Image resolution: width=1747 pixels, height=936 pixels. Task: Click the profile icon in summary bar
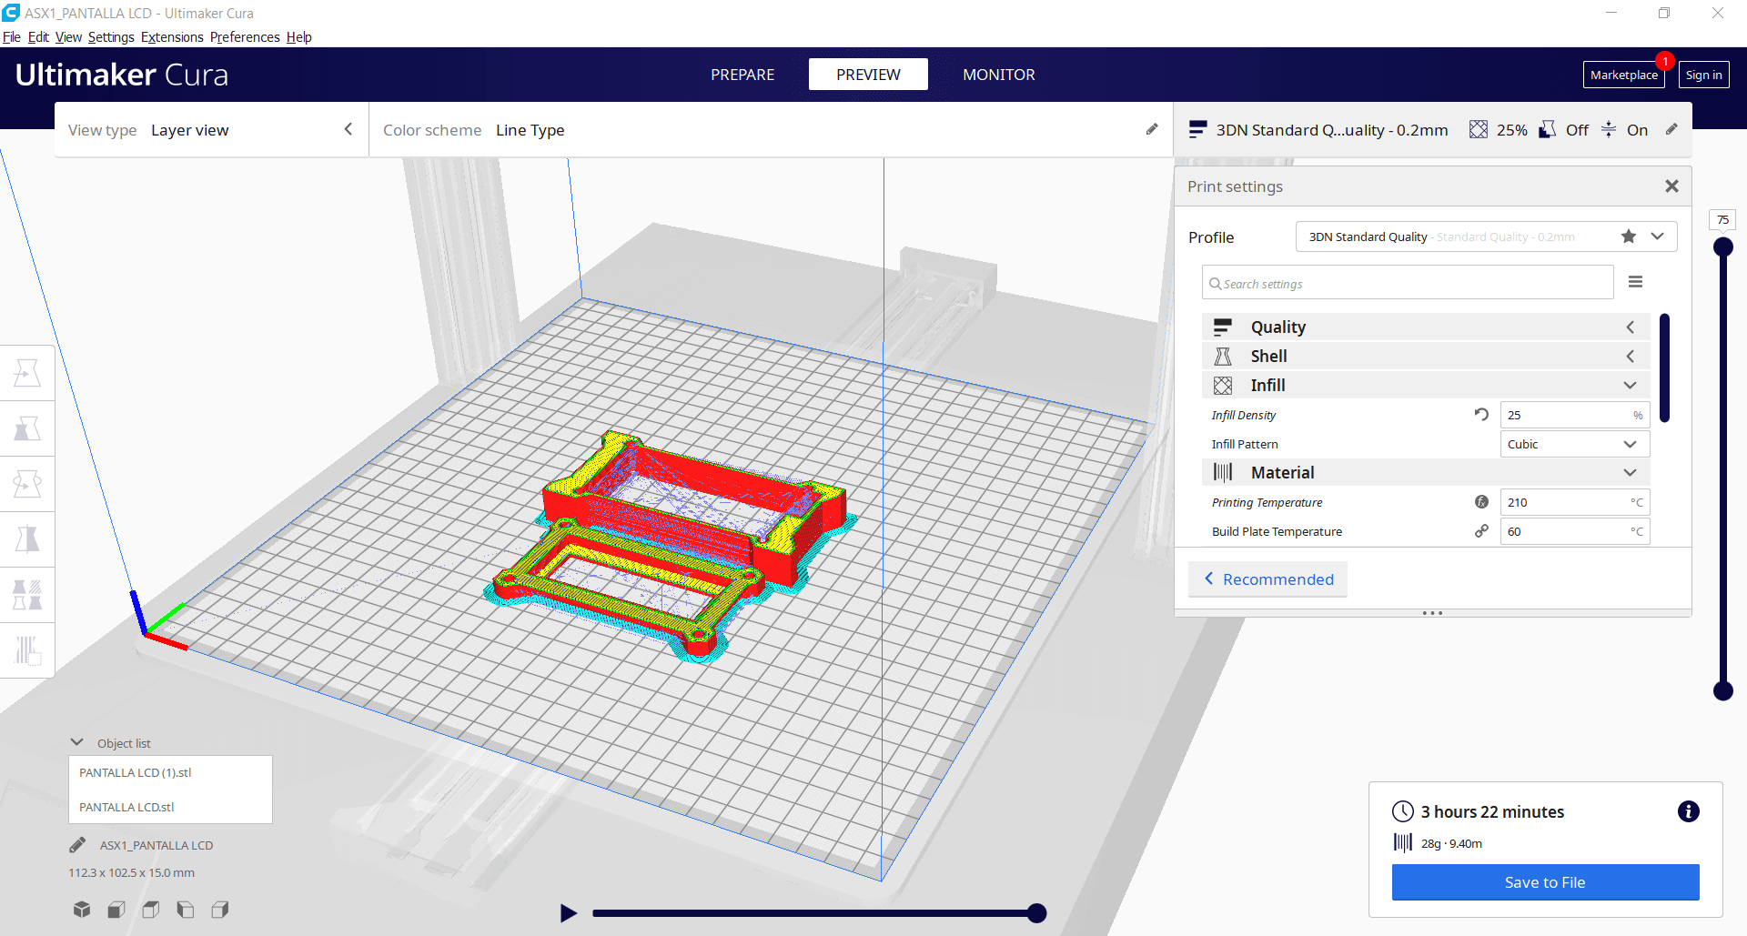(1197, 129)
